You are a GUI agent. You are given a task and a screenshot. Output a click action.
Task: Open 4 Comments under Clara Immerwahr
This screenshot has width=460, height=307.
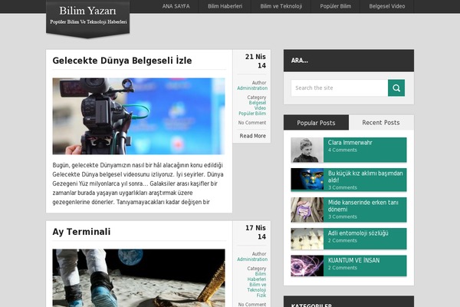pyautogui.click(x=343, y=150)
